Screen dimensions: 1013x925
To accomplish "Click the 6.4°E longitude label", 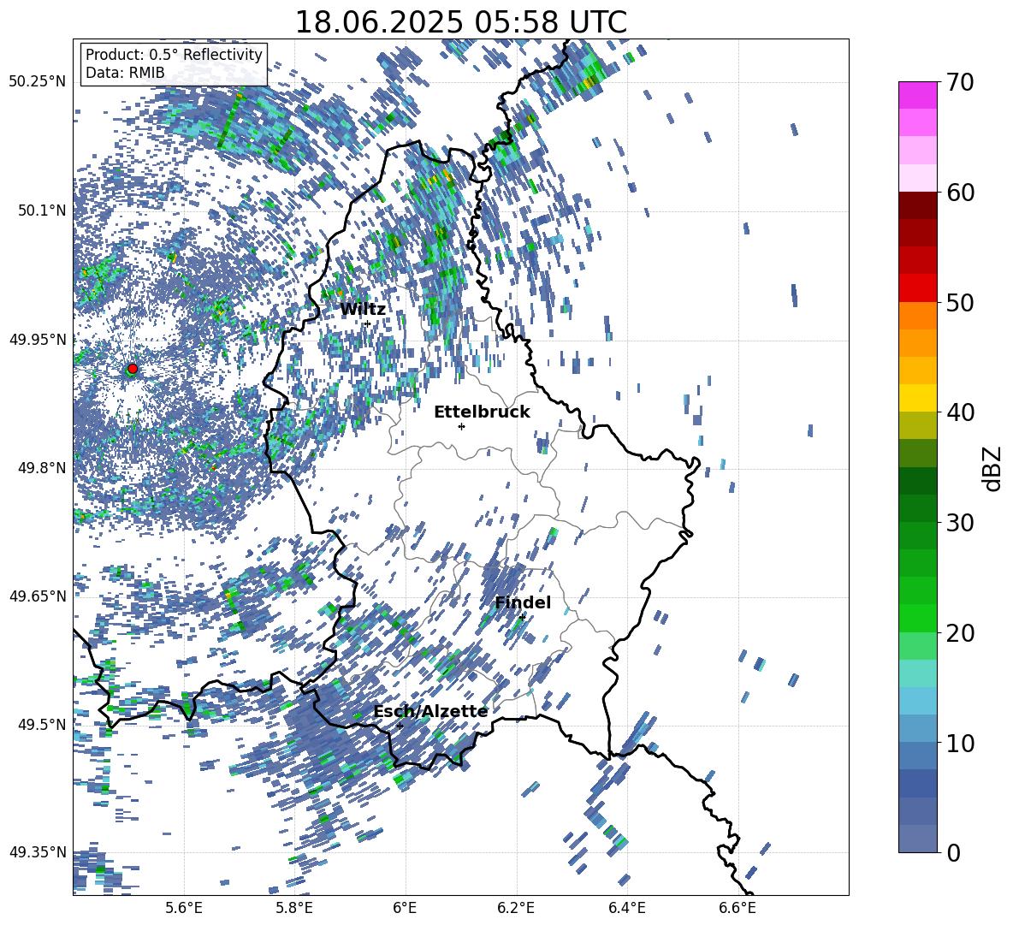I will click(x=626, y=908).
